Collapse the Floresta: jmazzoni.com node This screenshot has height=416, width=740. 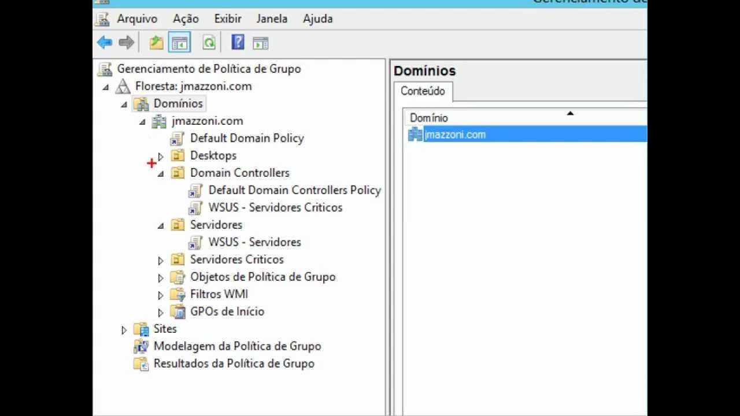point(105,87)
